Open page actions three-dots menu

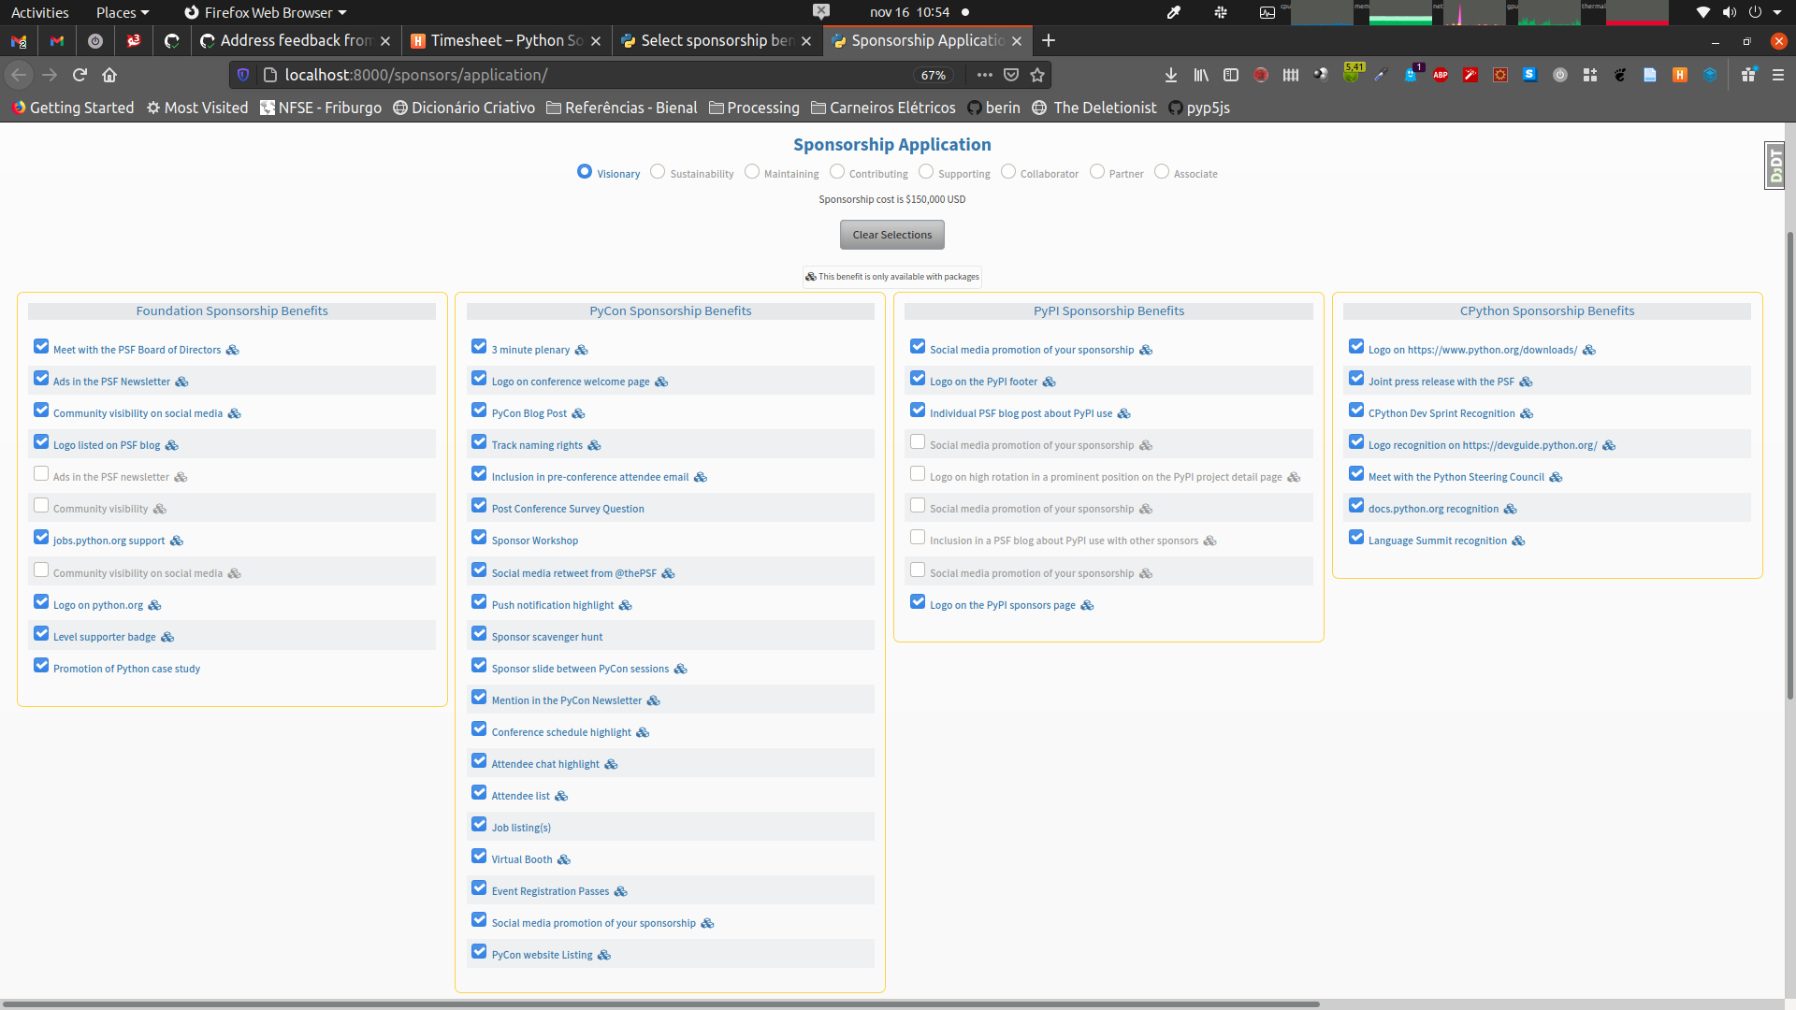[984, 75]
